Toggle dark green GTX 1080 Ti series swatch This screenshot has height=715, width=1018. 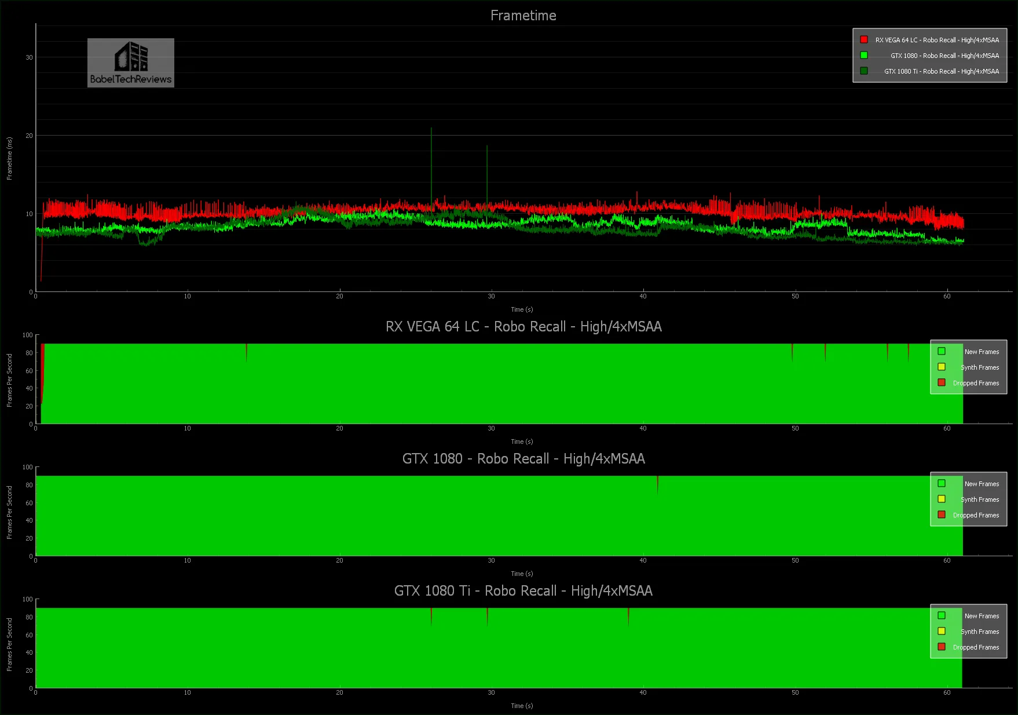[x=864, y=71]
